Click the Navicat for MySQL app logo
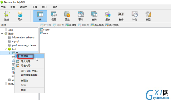 [x=2, y=2]
